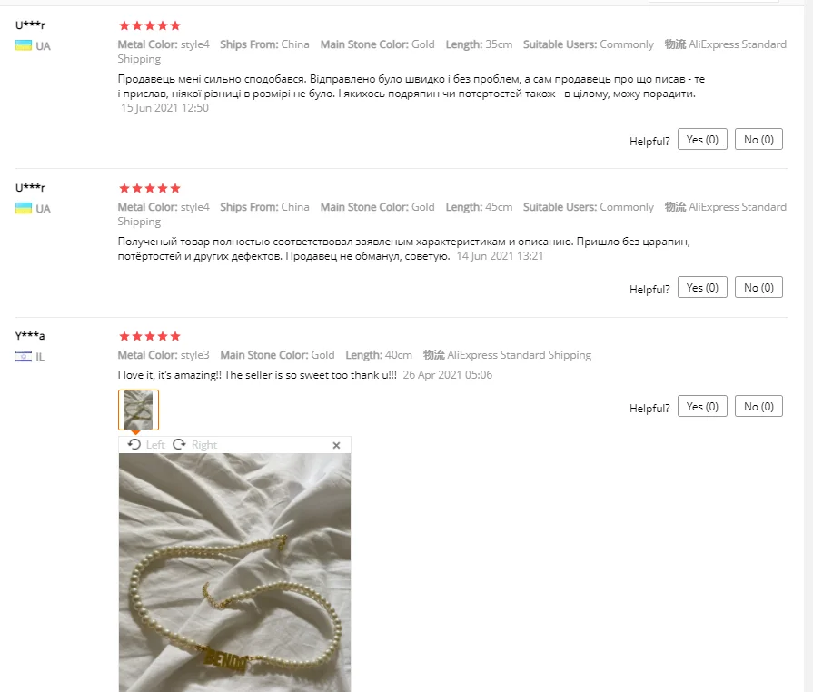This screenshot has height=692, width=813.
Task: Vote No on the 45cm length review
Action: click(x=758, y=288)
